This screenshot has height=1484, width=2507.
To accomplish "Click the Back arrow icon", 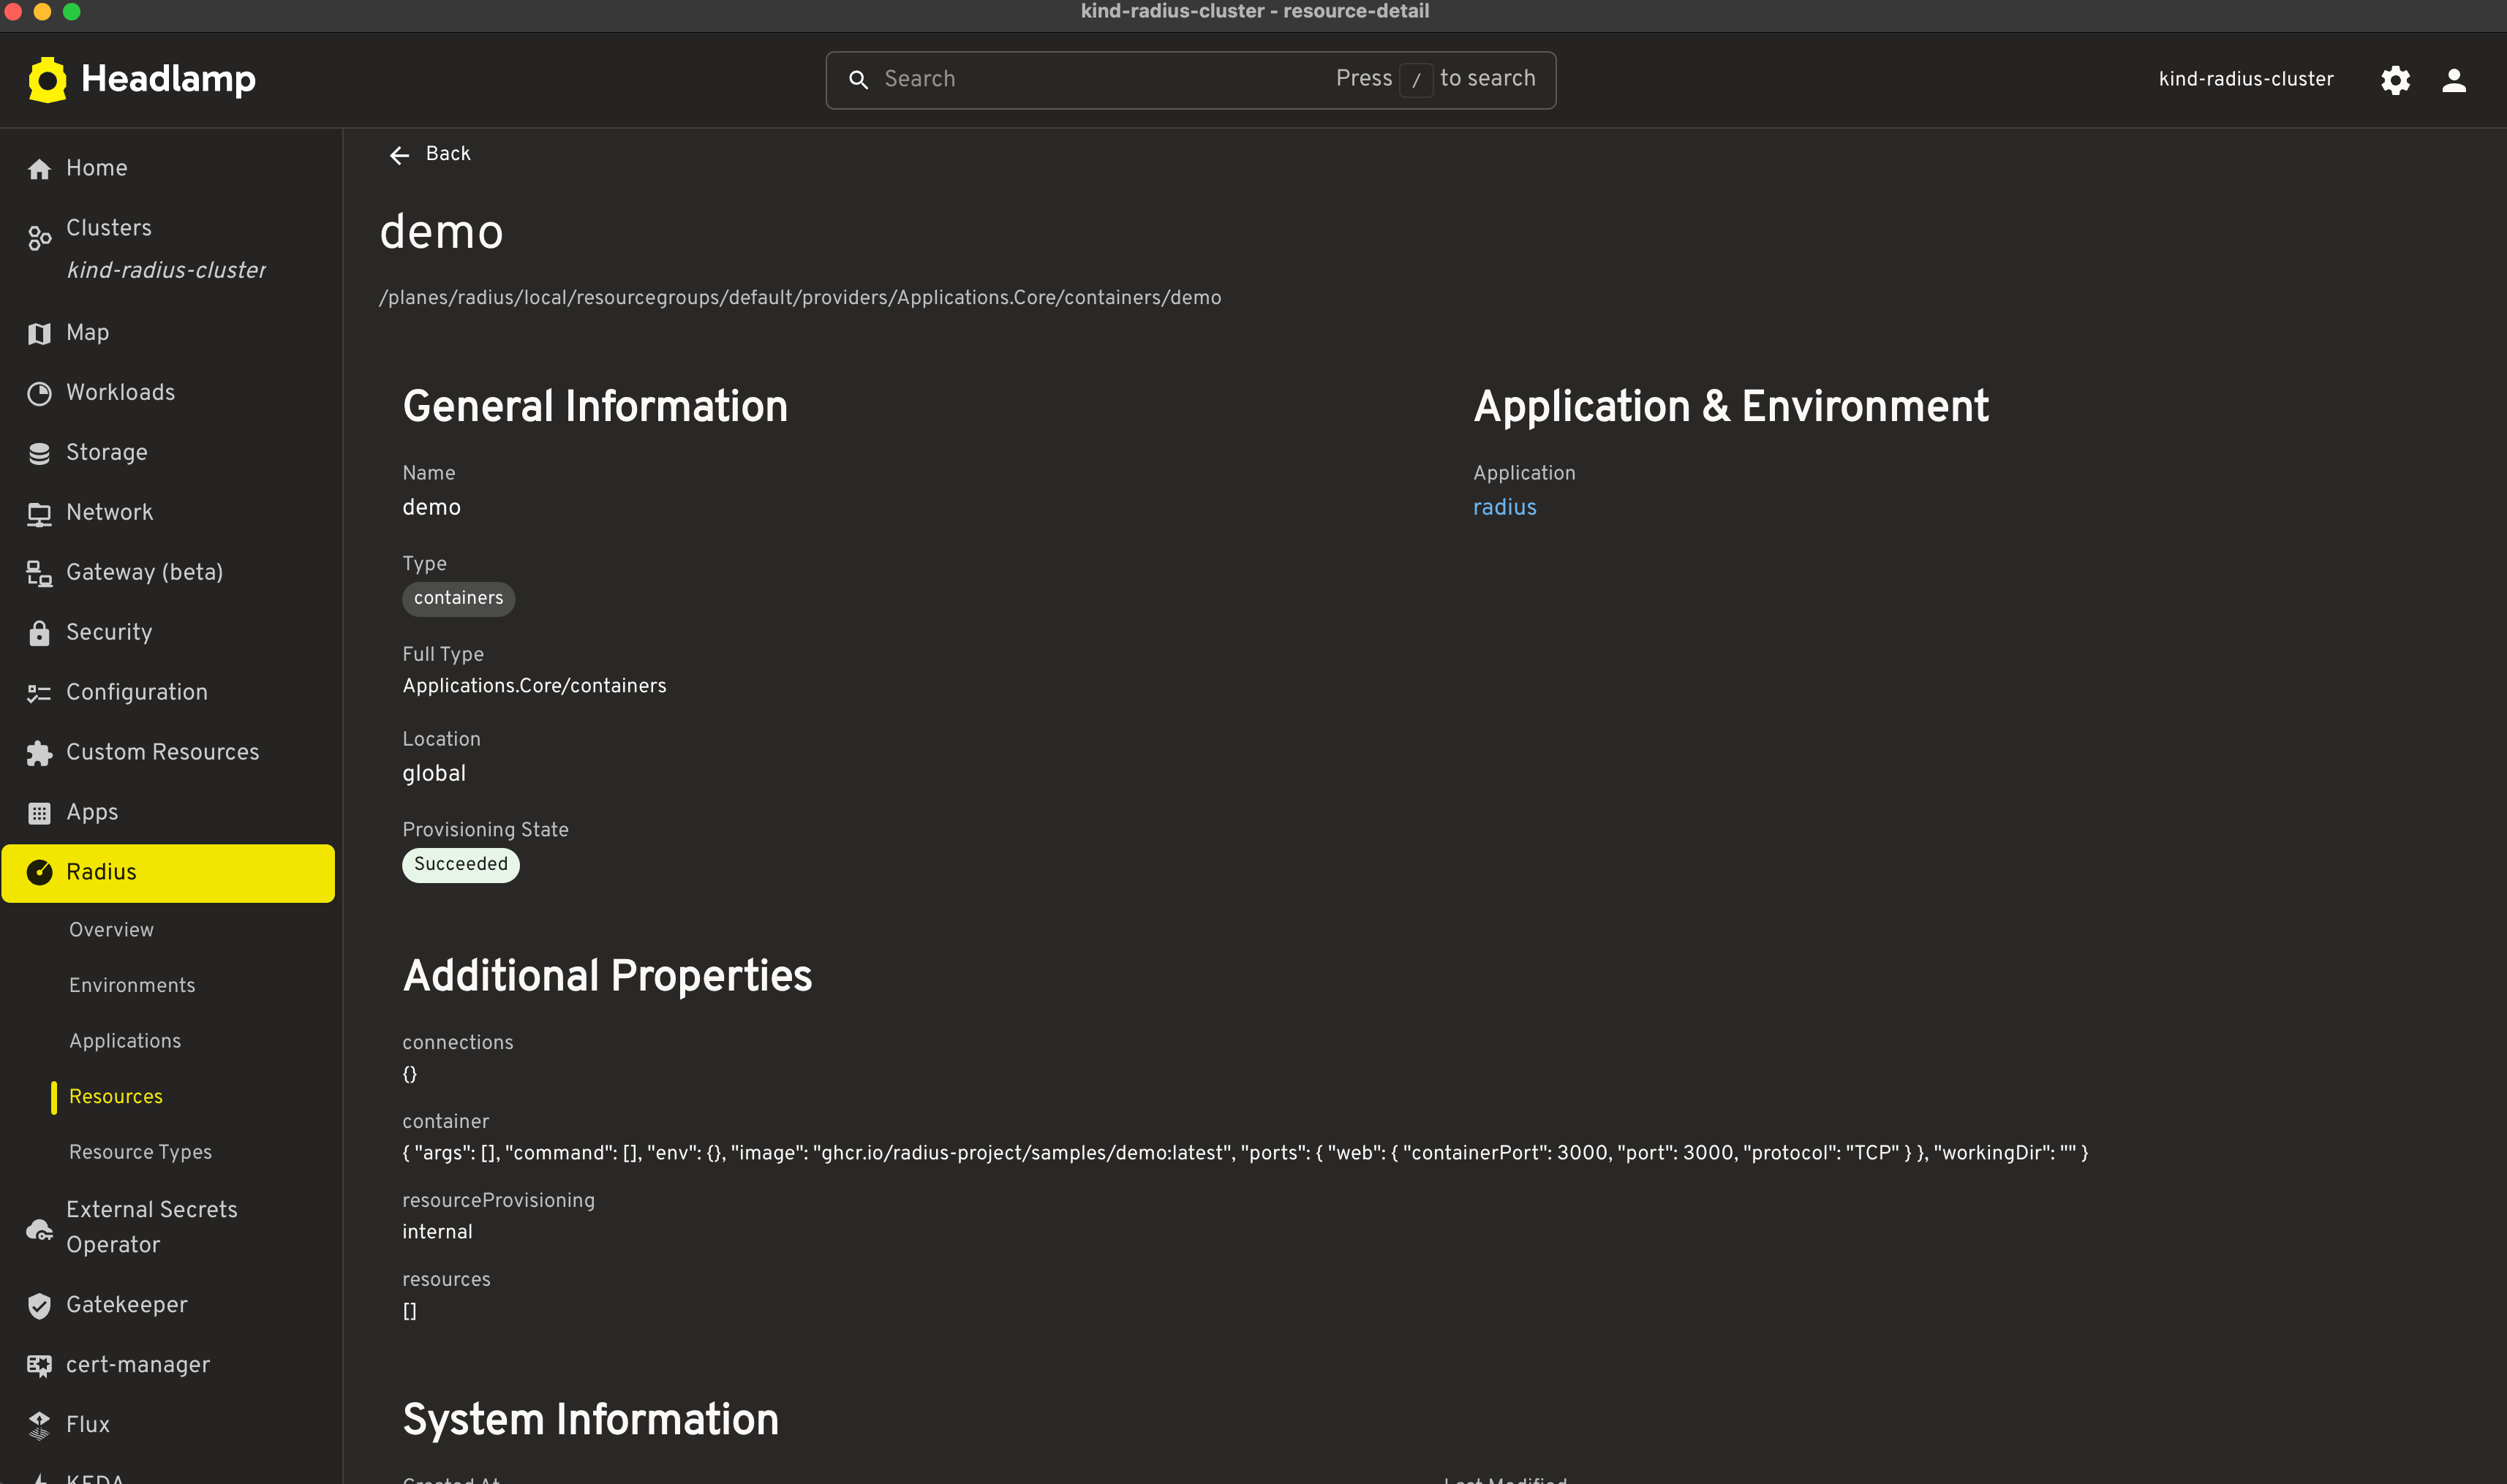I will pyautogui.click(x=399, y=155).
